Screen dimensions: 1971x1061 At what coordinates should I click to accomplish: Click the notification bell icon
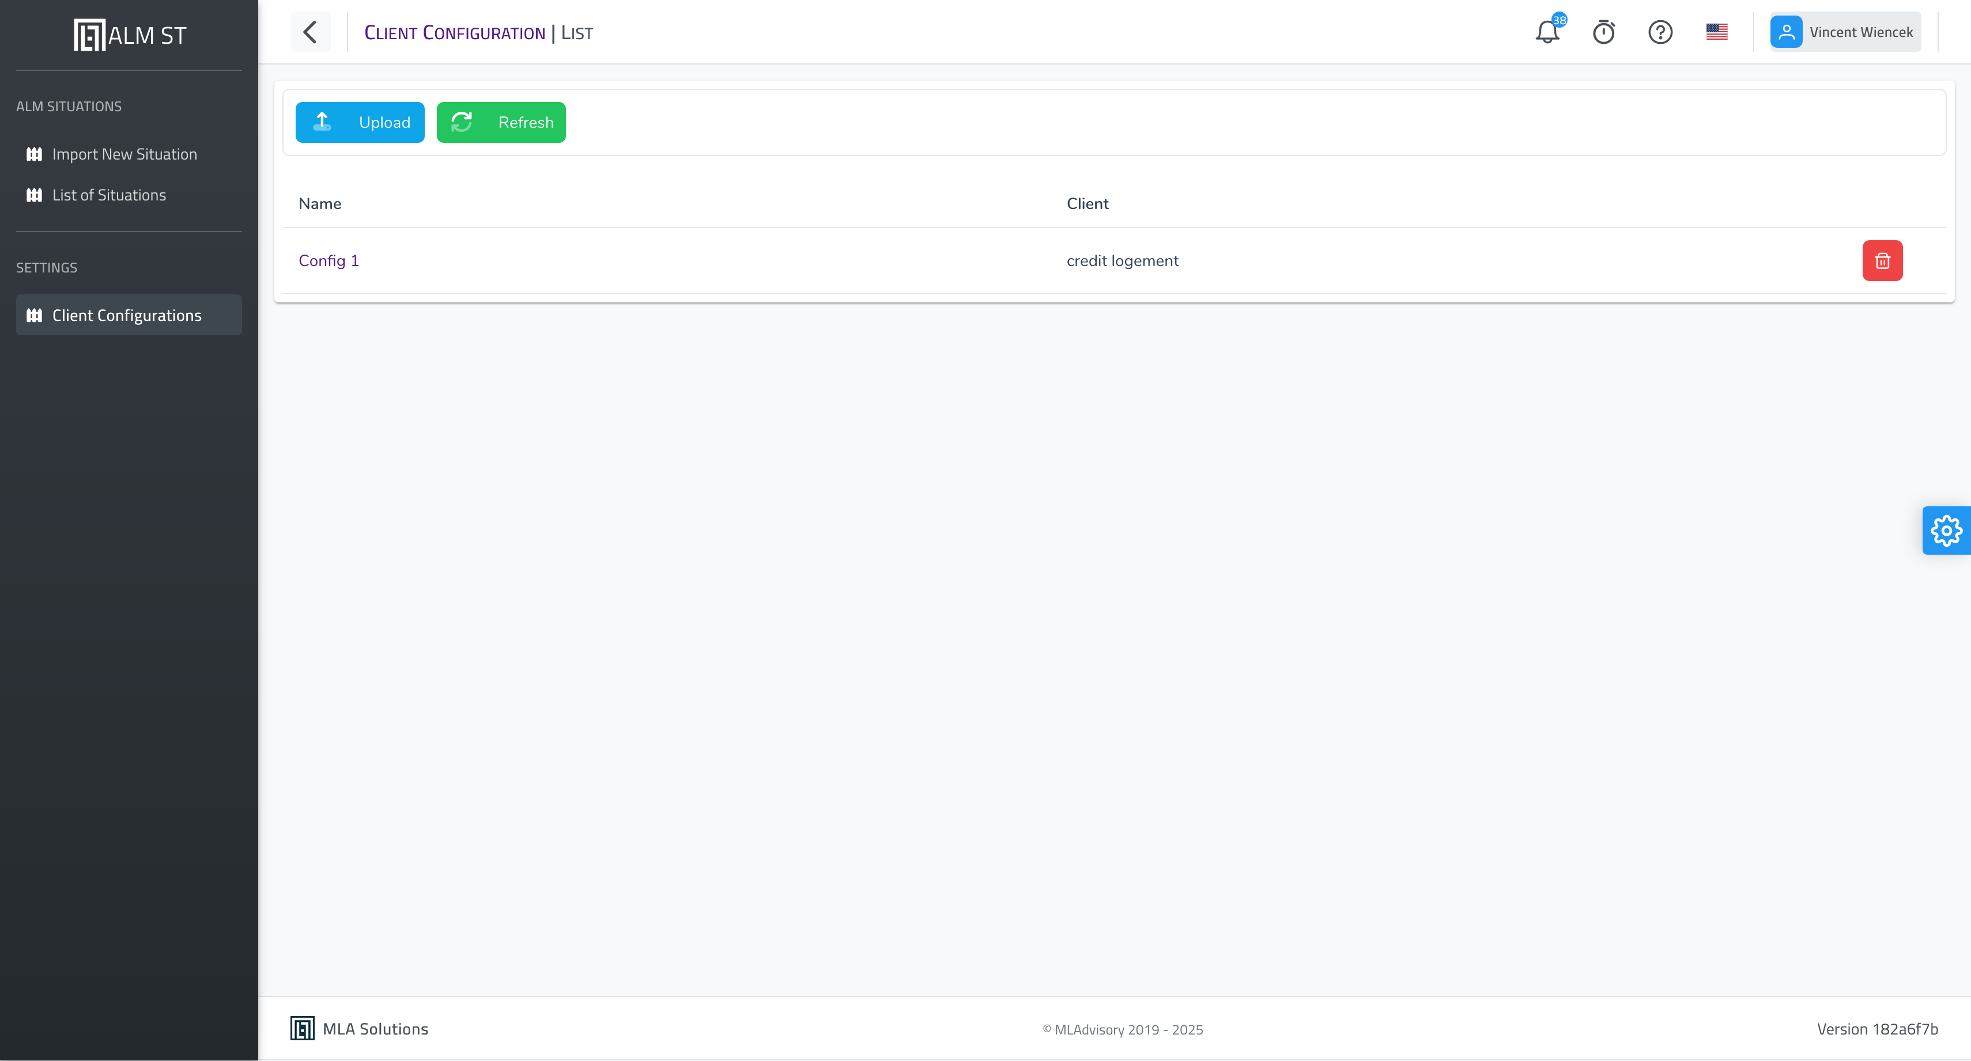click(1547, 32)
